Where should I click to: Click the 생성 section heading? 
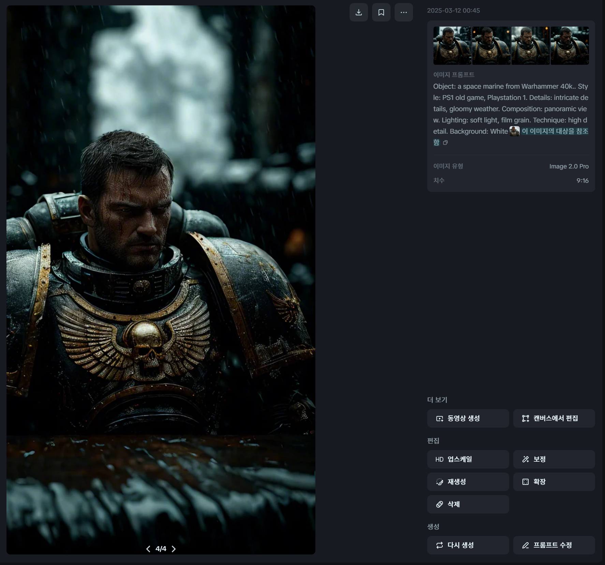433,526
